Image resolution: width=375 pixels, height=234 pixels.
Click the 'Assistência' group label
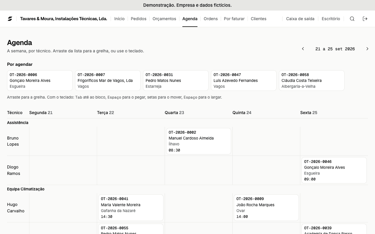(x=18, y=123)
